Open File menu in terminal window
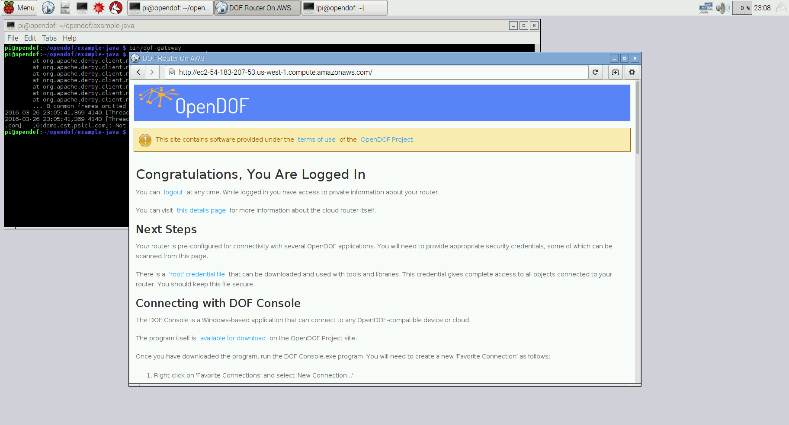789x425 pixels. (13, 38)
